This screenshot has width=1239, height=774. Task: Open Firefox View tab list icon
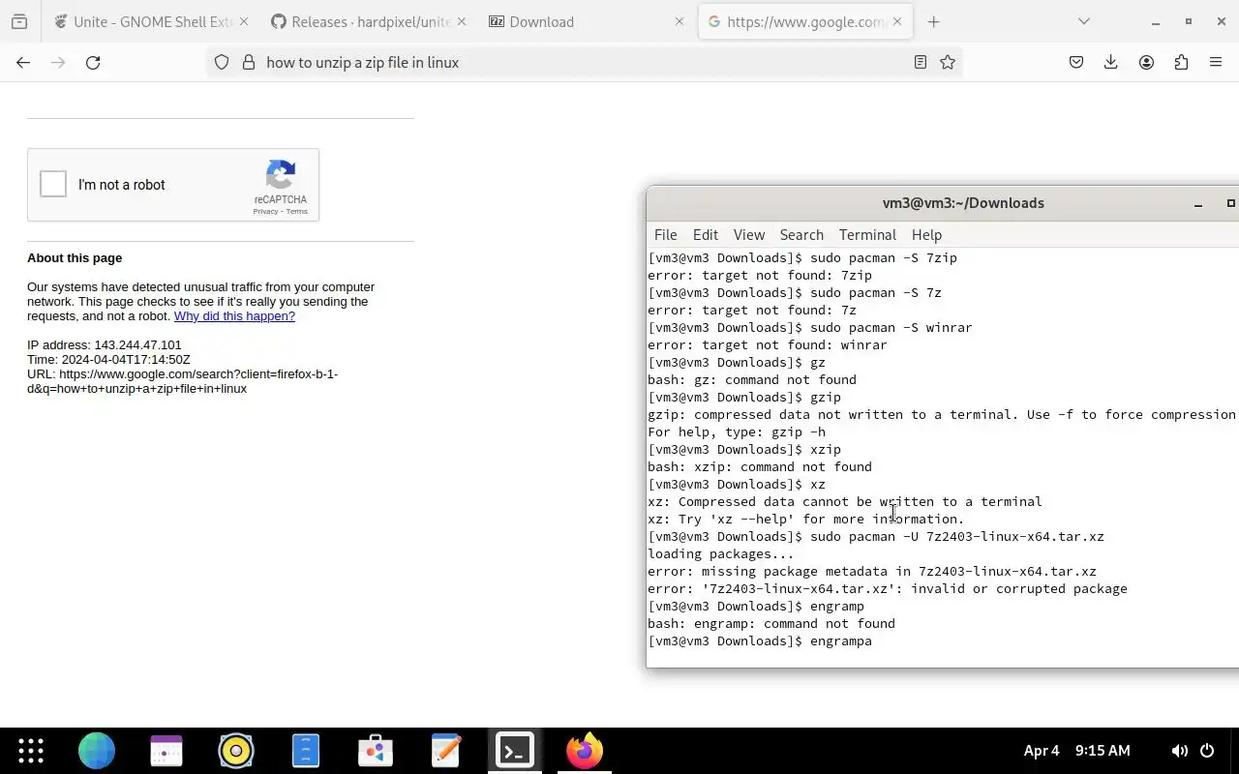[19, 21]
